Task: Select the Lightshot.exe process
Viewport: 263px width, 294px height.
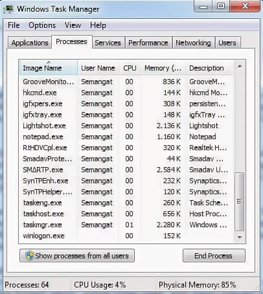Action: (x=127, y=126)
